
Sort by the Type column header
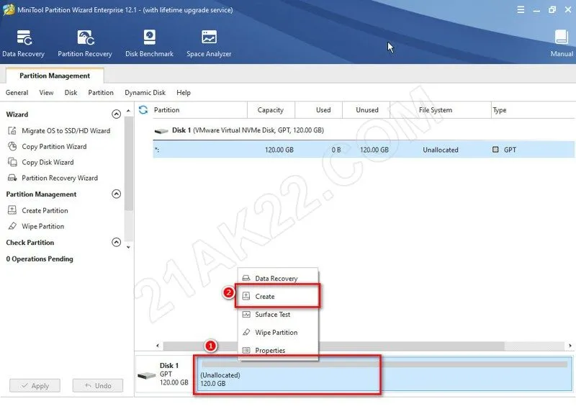(x=533, y=110)
